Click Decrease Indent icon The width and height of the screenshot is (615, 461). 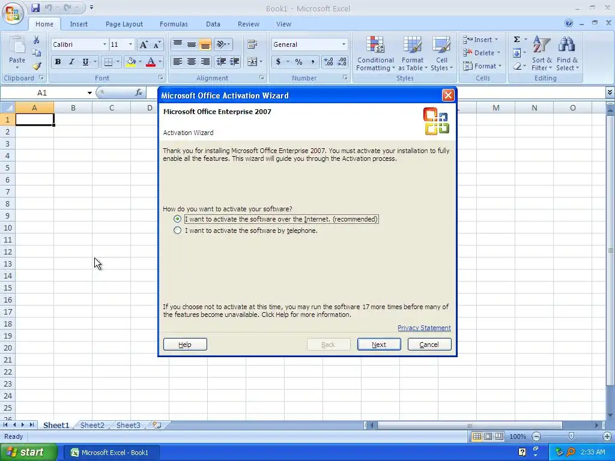[x=221, y=62]
